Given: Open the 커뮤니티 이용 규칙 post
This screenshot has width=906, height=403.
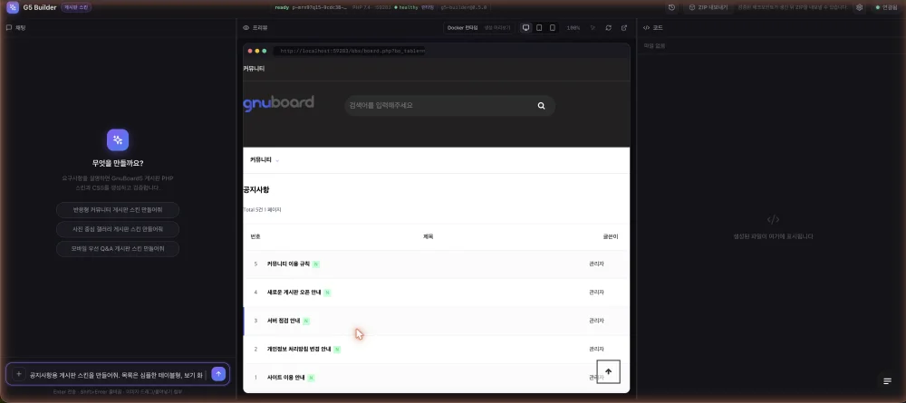Looking at the screenshot, I should [288, 264].
